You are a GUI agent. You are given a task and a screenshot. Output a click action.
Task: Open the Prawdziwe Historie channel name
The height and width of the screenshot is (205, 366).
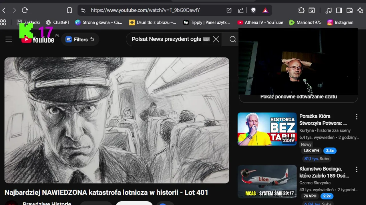47,203
